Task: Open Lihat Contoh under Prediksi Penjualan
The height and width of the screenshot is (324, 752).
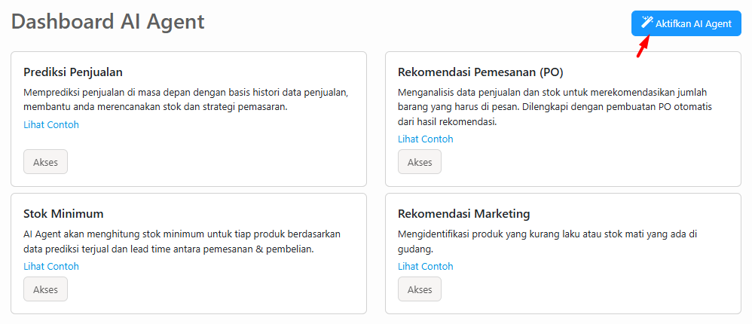Action: pyautogui.click(x=51, y=124)
